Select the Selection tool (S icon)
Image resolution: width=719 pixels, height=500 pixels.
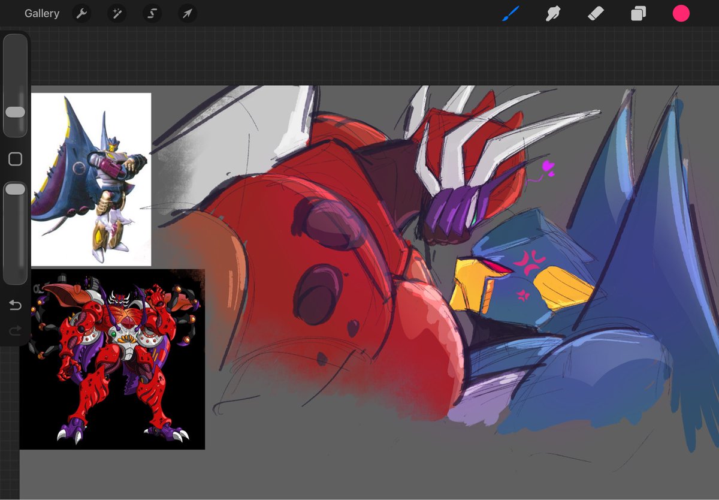[x=152, y=14]
